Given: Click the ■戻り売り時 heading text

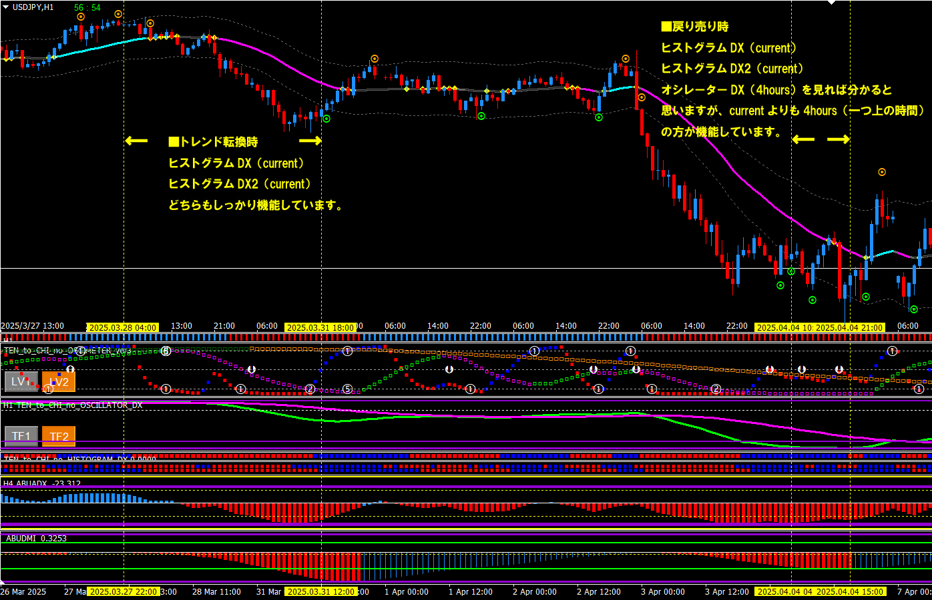Looking at the screenshot, I should 694,27.
